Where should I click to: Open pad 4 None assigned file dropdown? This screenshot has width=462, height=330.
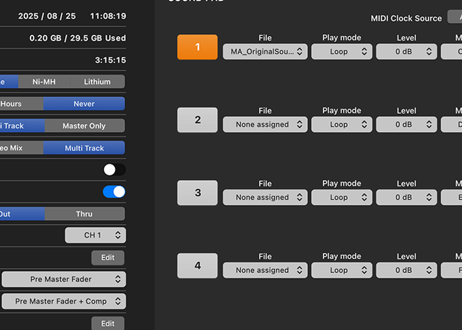point(265,270)
